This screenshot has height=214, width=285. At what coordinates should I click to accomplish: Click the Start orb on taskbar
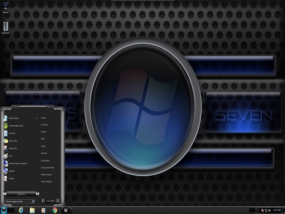click(x=4, y=210)
